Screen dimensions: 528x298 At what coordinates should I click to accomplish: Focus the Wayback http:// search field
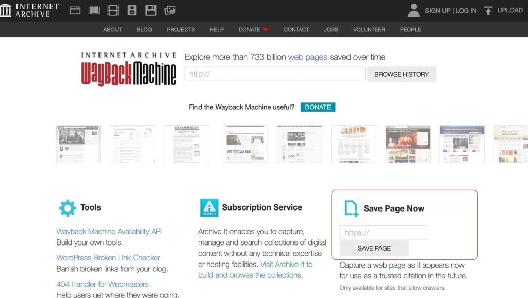point(275,74)
